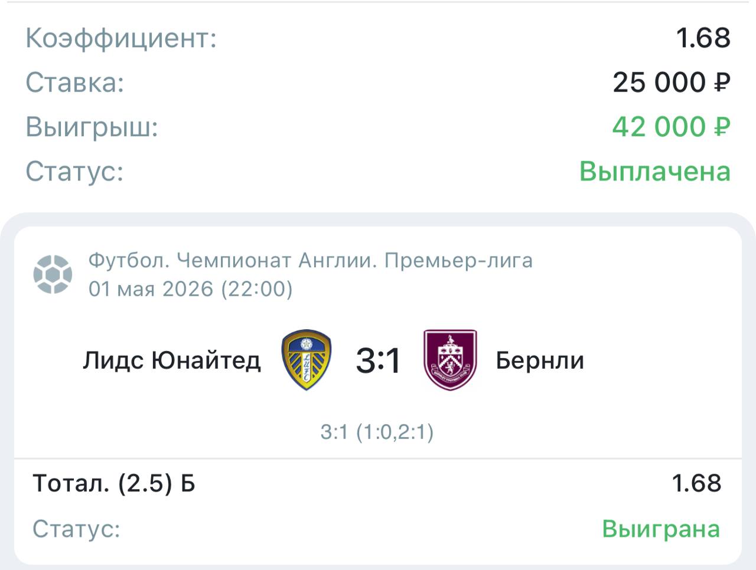Click the Выигрыш label
The image size is (756, 570).
92,127
